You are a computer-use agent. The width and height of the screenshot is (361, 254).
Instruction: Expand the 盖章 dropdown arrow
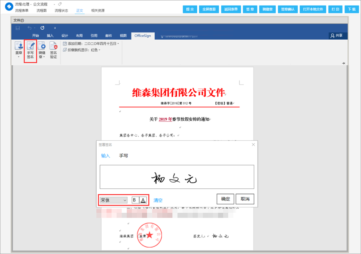(18, 56)
